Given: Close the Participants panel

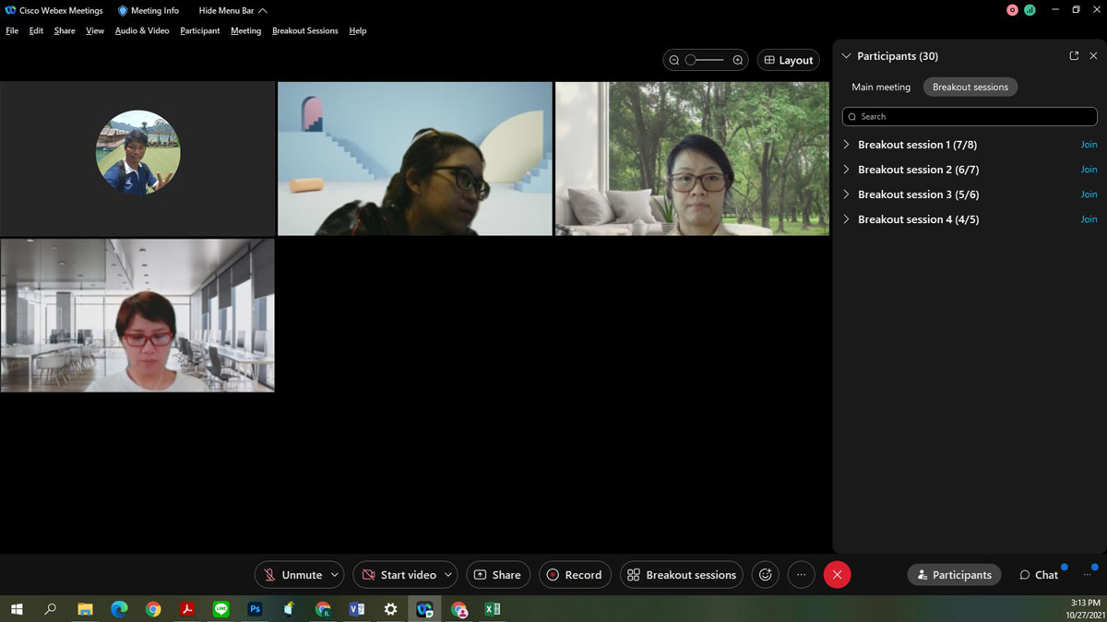Looking at the screenshot, I should (x=1093, y=56).
